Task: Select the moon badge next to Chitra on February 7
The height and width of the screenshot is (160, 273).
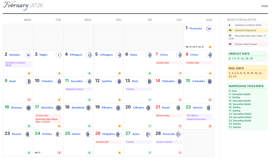Action: point(179,55)
